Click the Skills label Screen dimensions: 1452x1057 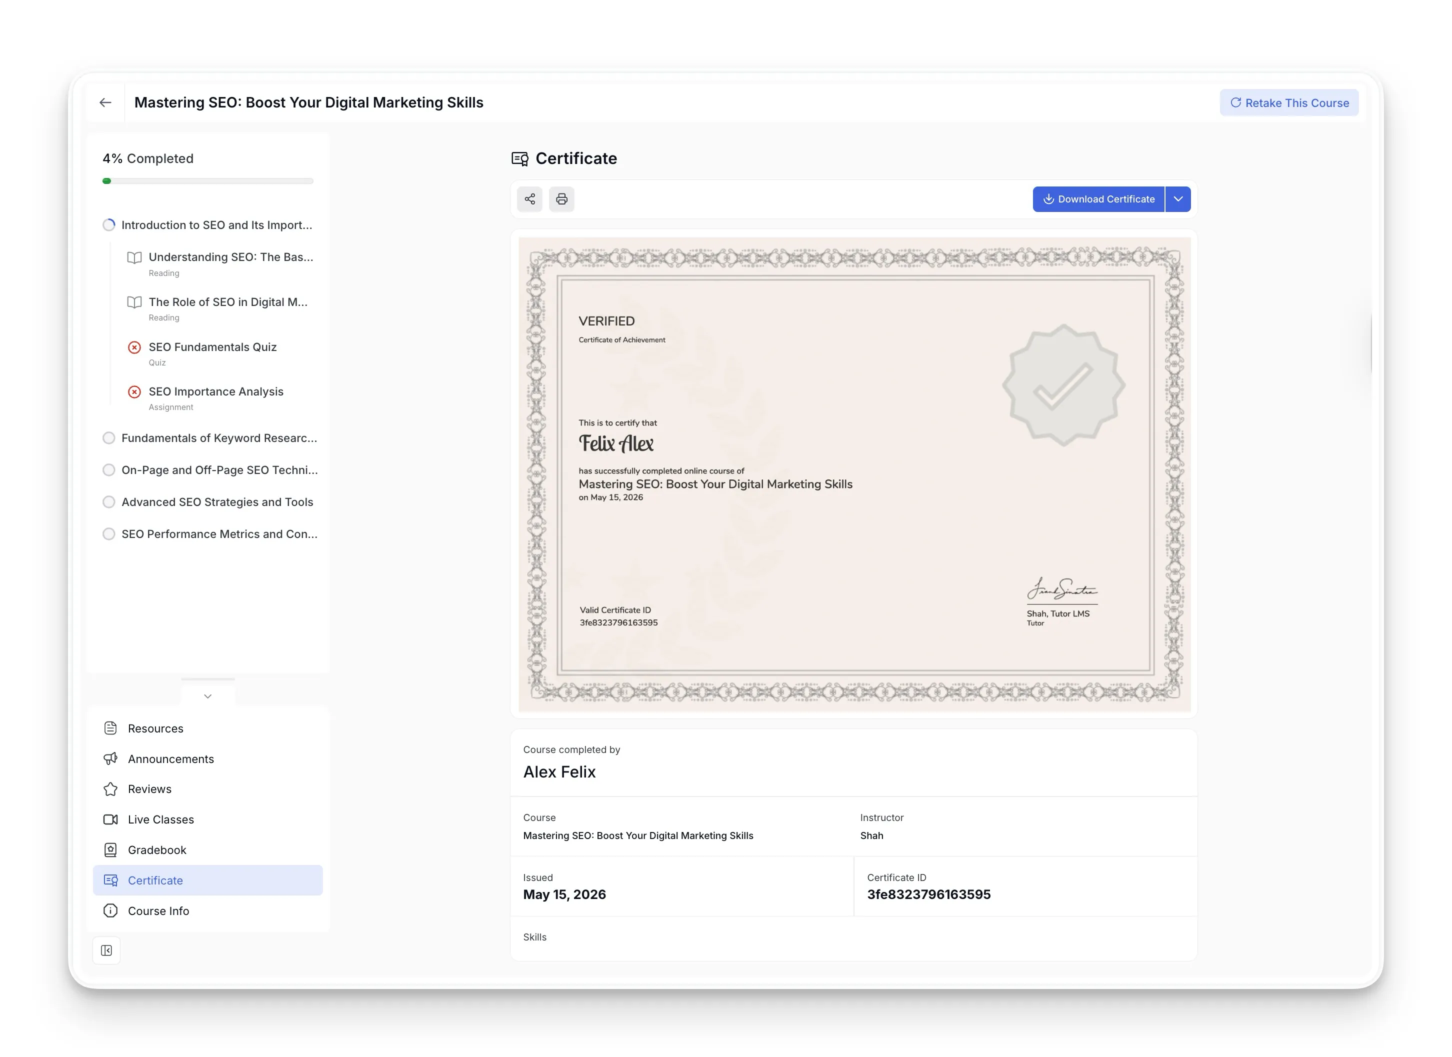click(534, 936)
